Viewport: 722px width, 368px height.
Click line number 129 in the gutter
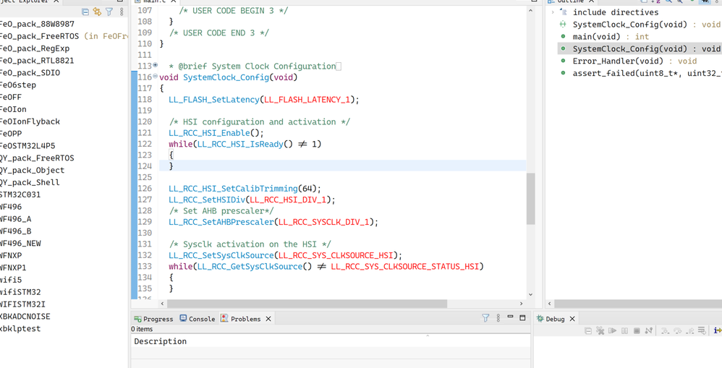point(145,222)
